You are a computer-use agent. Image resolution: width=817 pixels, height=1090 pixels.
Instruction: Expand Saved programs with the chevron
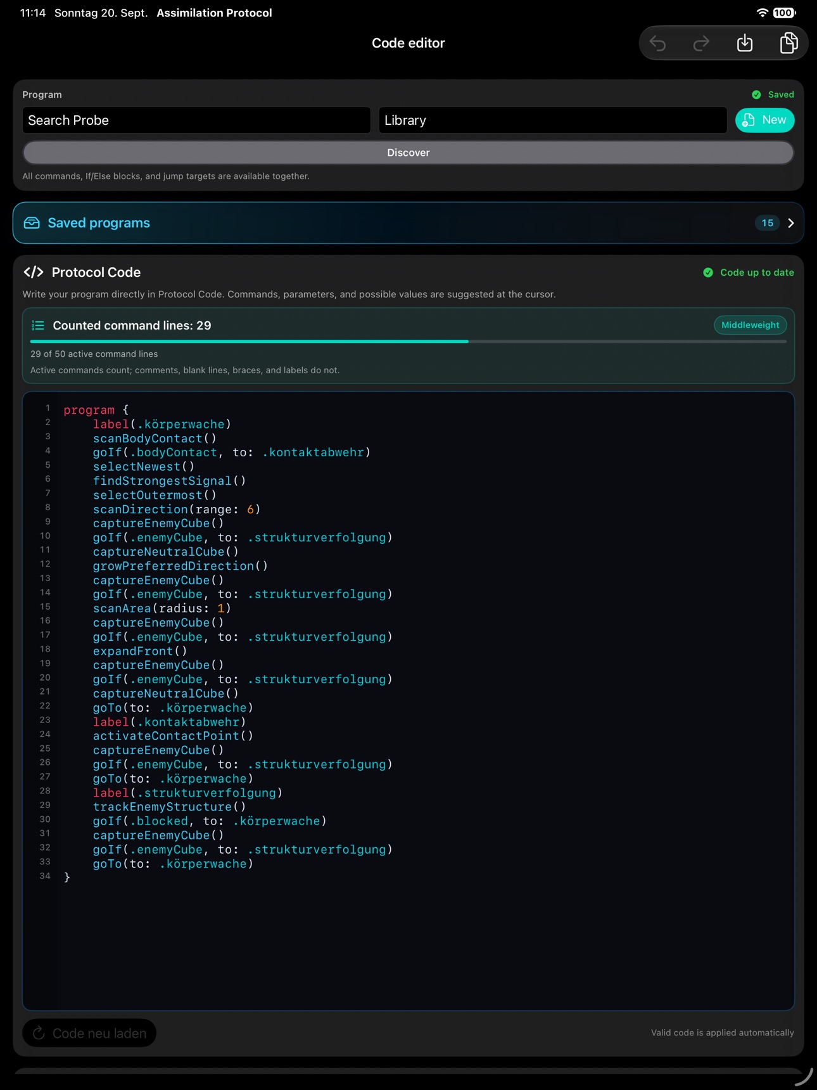tap(791, 223)
